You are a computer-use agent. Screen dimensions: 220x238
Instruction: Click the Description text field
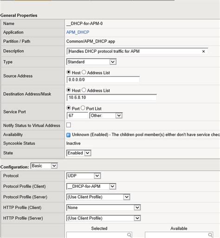pos(137,51)
